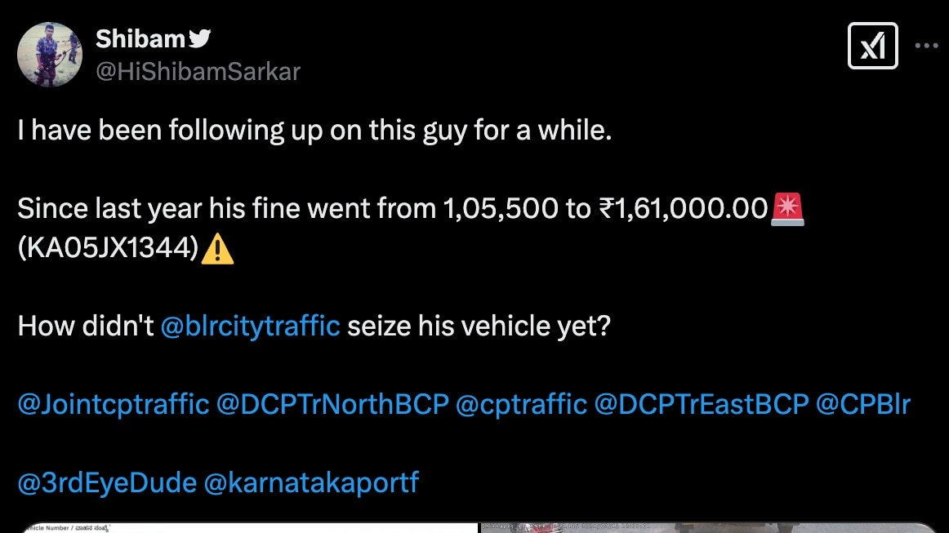This screenshot has width=949, height=533.
Task: Click the red siren emoji
Action: point(787,211)
